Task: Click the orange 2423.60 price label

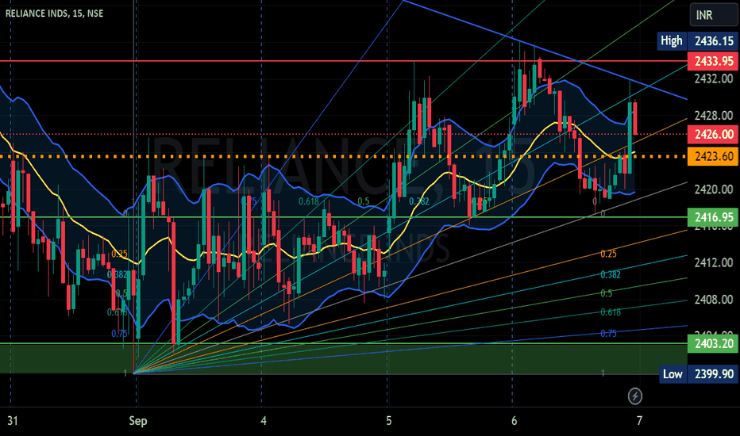Action: point(711,156)
